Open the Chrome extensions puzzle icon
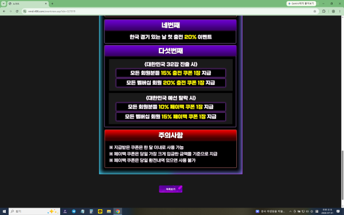 324,11
